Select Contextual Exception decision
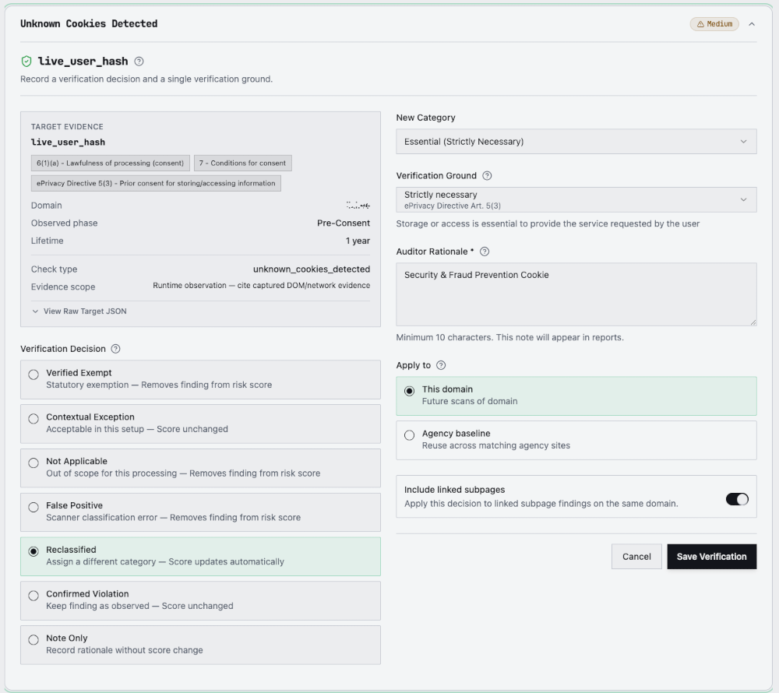 coord(200,424)
